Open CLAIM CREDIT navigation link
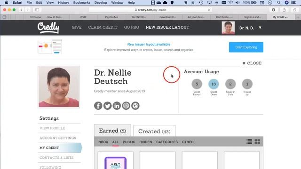The width and height of the screenshot is (301, 169). [x=103, y=27]
